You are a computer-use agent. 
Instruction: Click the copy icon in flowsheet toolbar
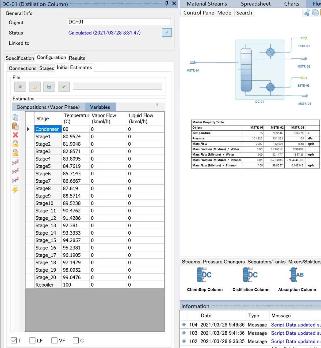pyautogui.click(x=315, y=12)
